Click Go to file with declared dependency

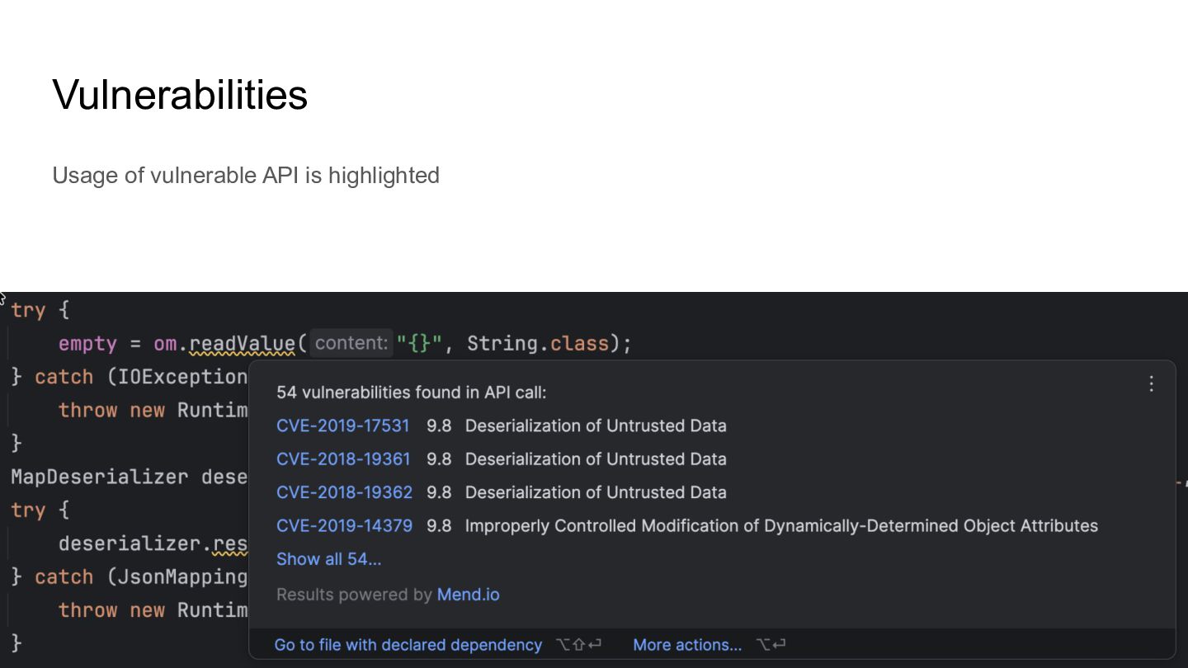(x=408, y=645)
